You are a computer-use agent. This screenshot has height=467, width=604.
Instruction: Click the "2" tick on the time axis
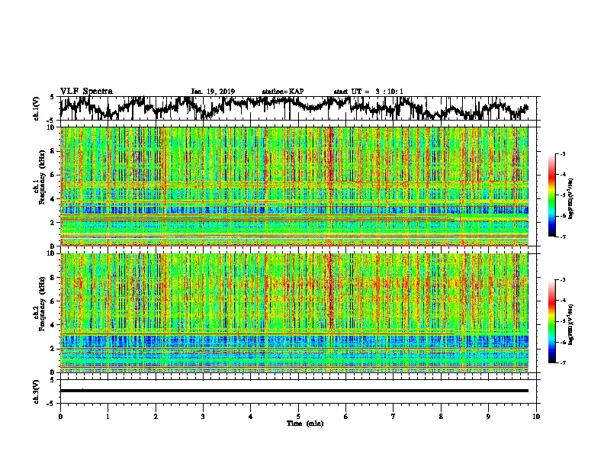click(x=156, y=417)
